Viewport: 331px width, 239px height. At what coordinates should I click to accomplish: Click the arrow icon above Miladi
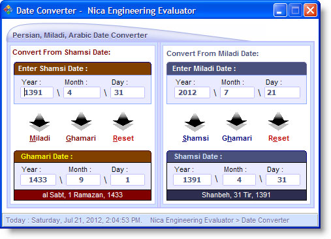tap(40, 122)
